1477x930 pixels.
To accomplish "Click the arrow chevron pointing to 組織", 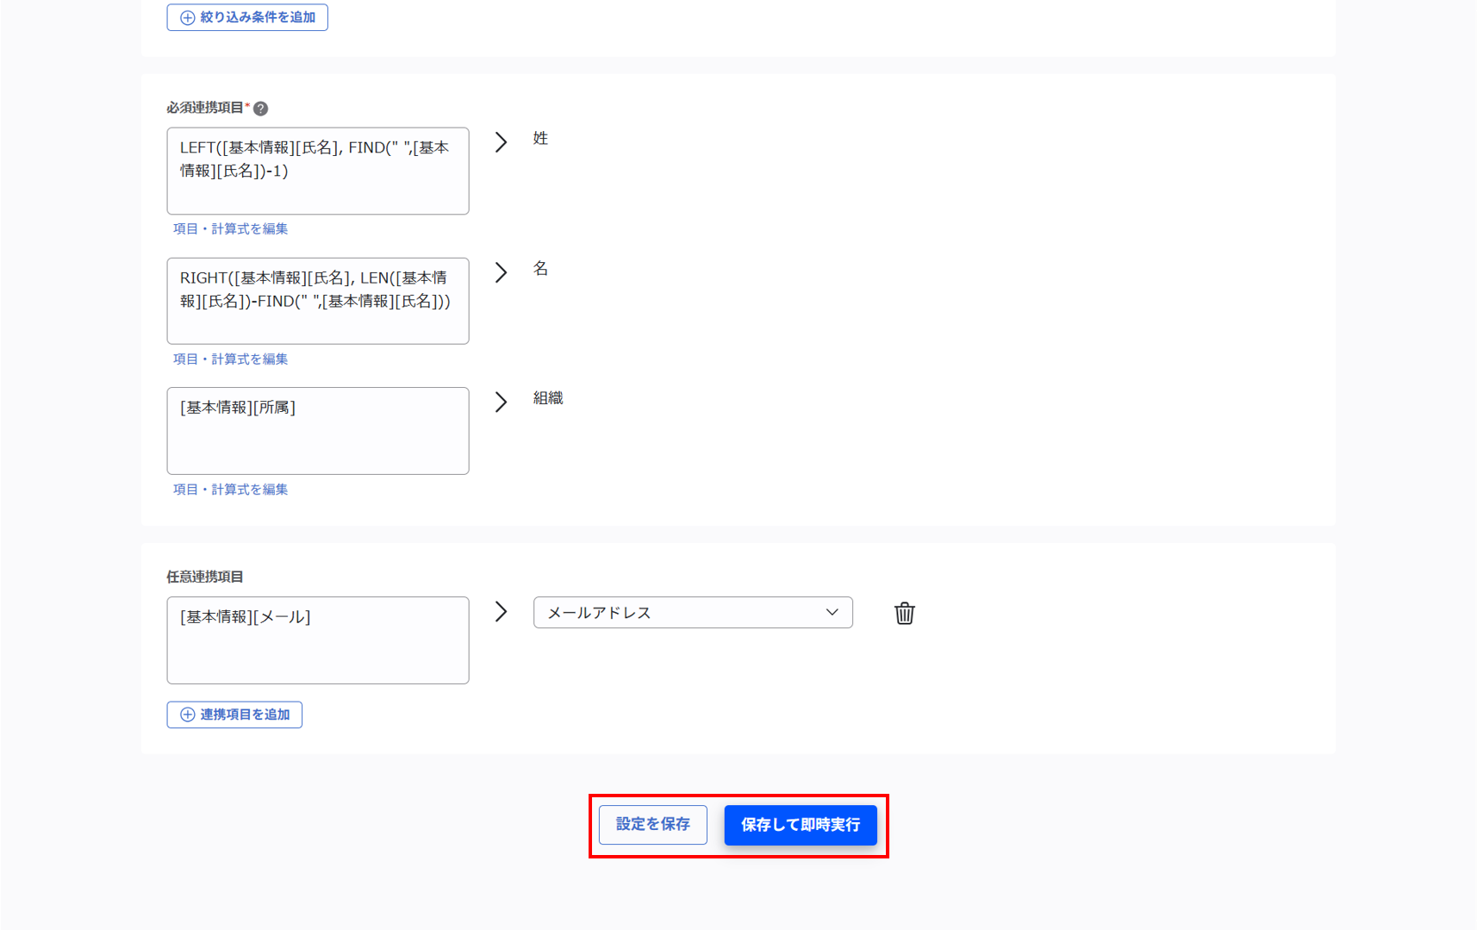I will (x=501, y=403).
